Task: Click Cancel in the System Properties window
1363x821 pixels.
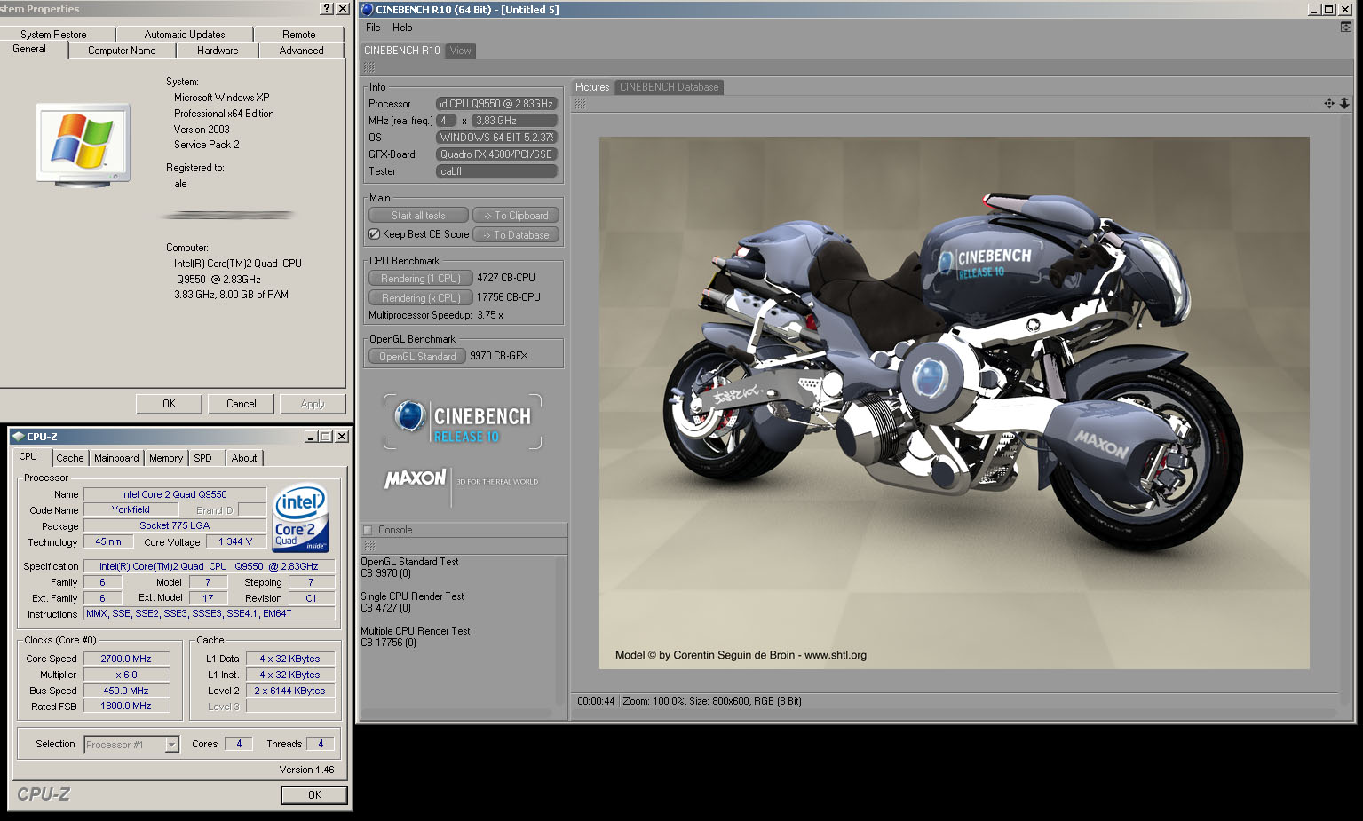Action: point(241,404)
